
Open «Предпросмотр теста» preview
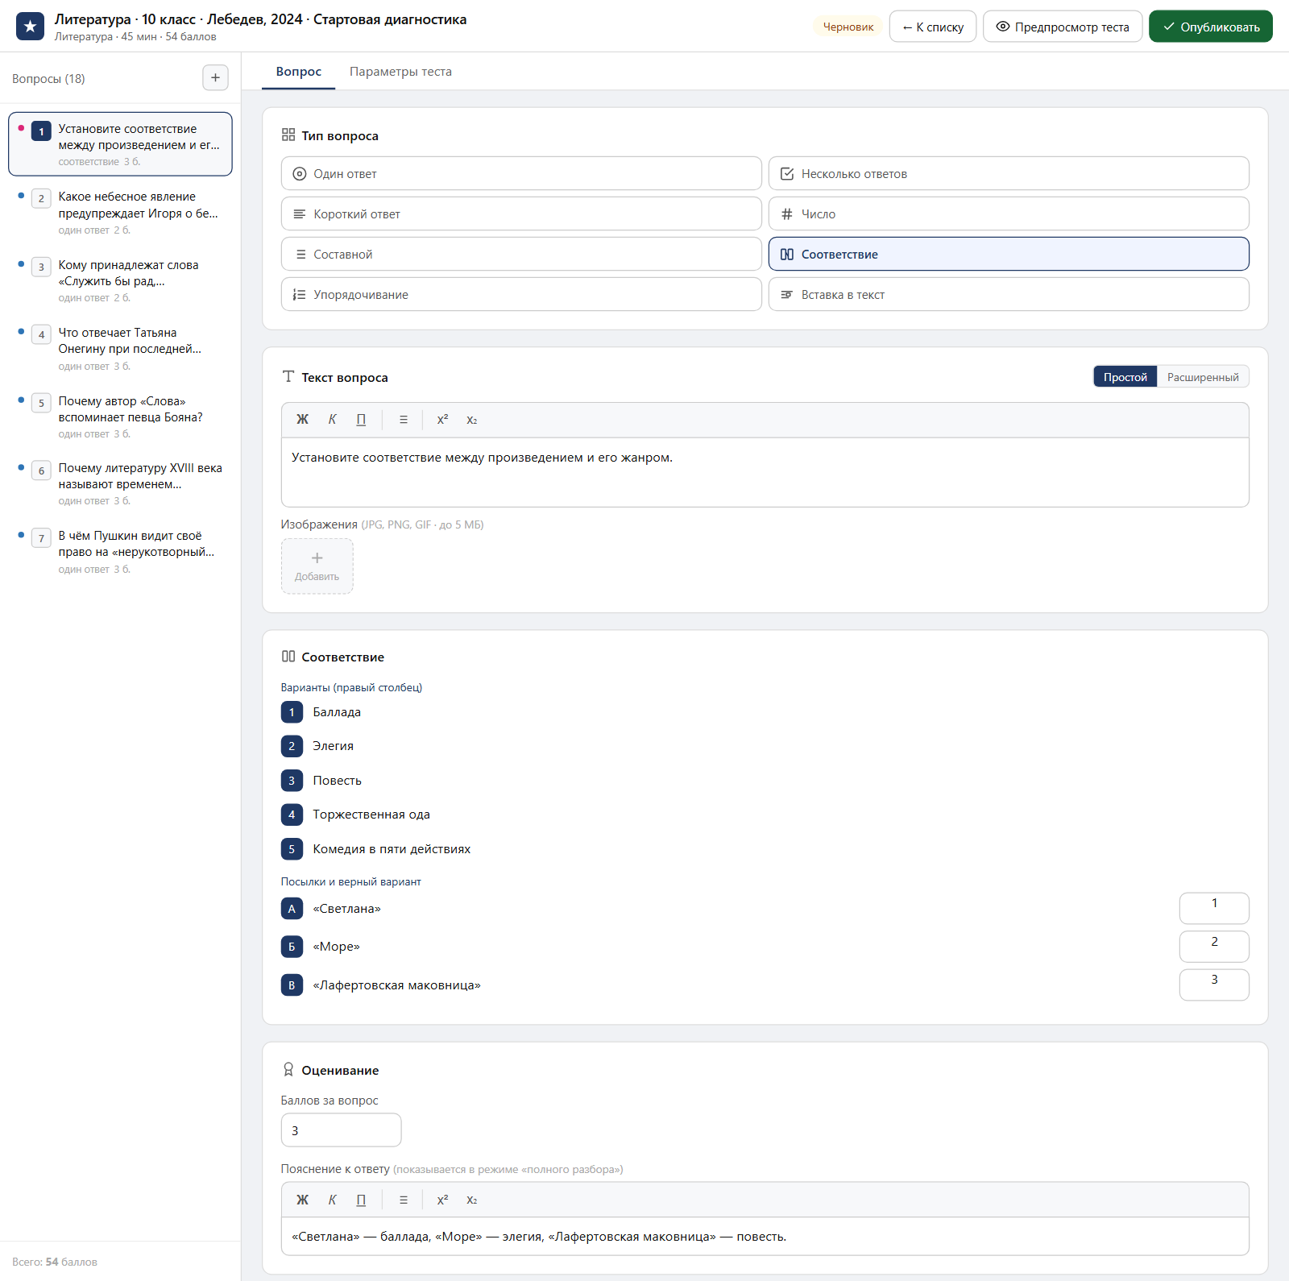(x=1063, y=27)
